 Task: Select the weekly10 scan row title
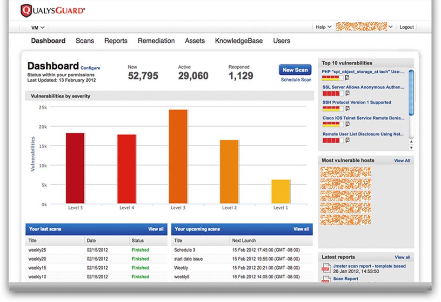point(37,277)
